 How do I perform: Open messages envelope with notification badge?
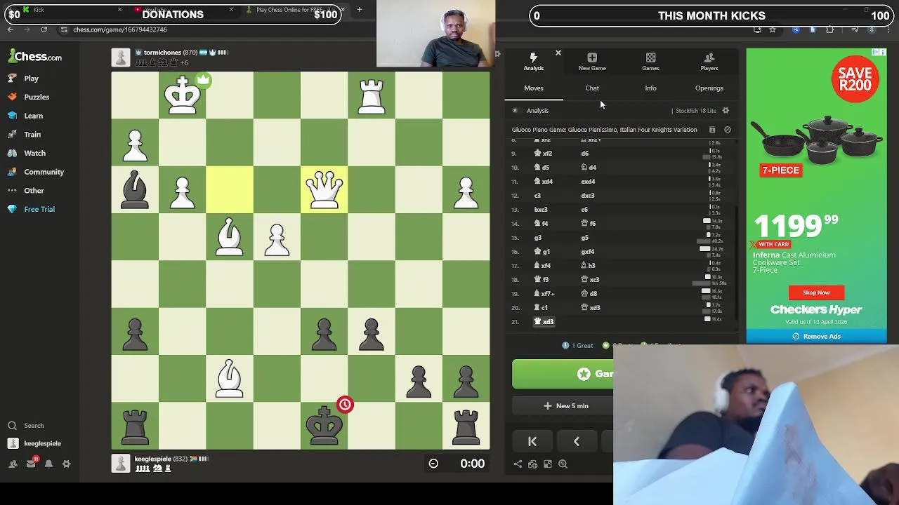pyautogui.click(x=31, y=464)
